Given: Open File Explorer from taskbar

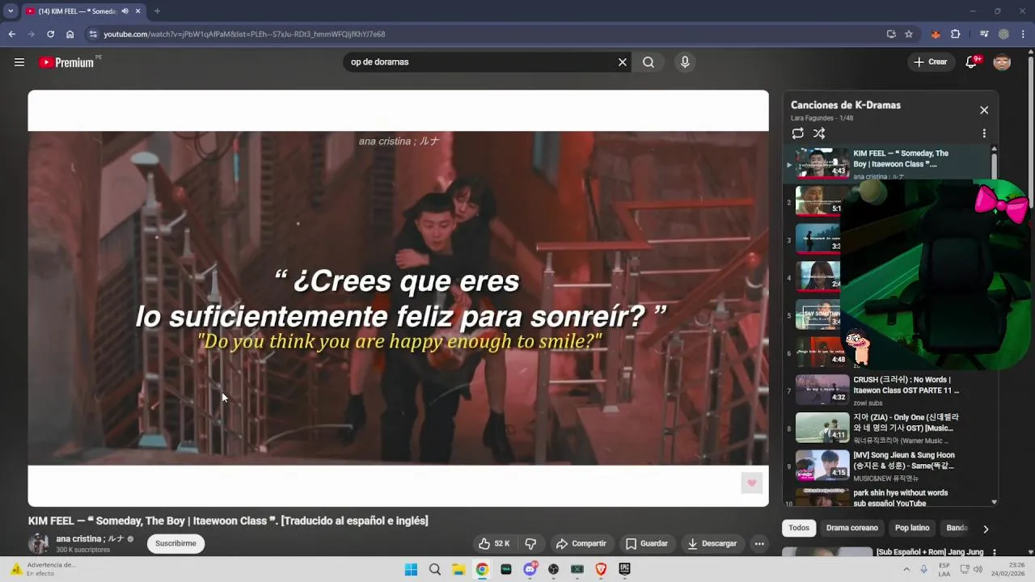Looking at the screenshot, I should (458, 569).
